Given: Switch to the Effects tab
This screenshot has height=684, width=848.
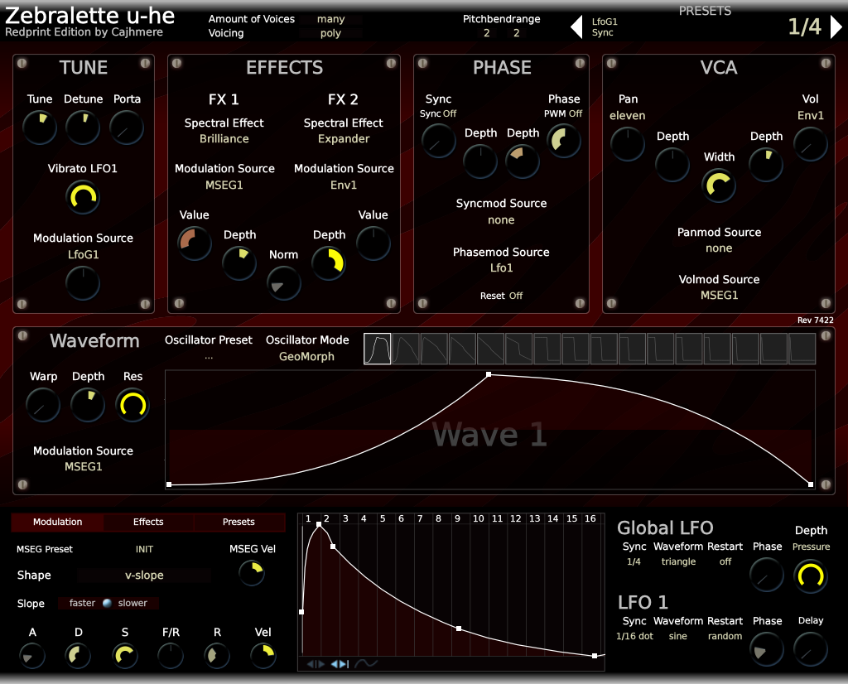Looking at the screenshot, I should 148,522.
